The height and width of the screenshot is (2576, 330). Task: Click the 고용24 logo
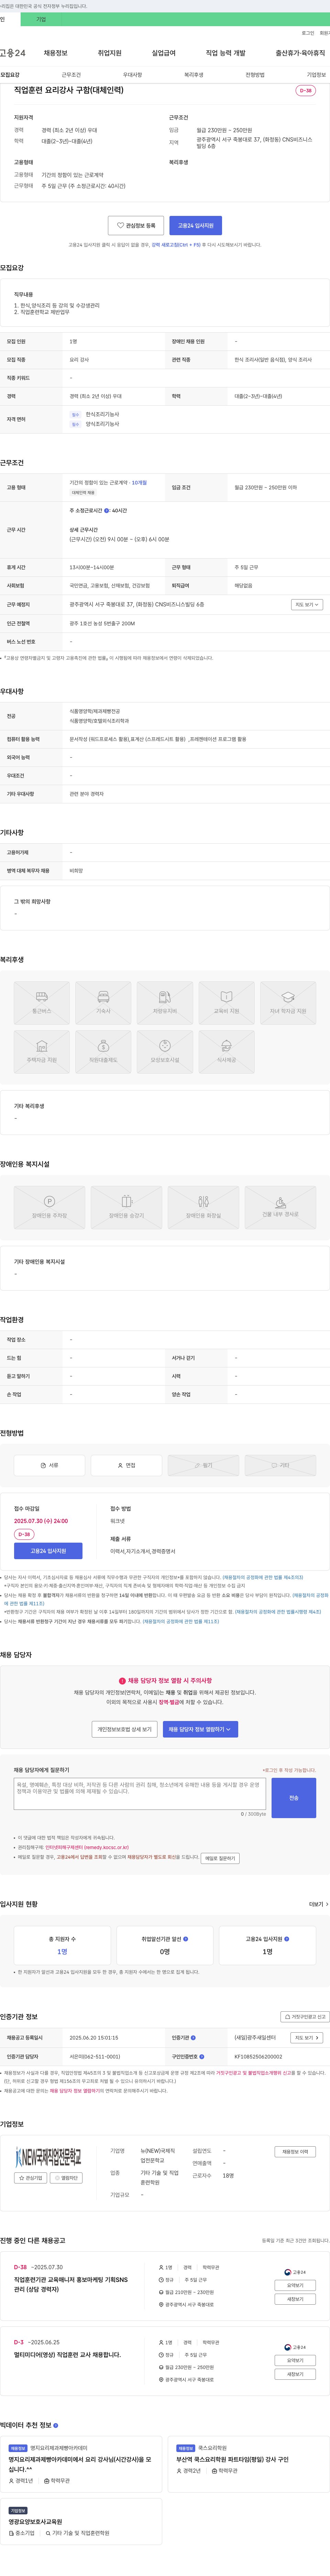(x=13, y=53)
